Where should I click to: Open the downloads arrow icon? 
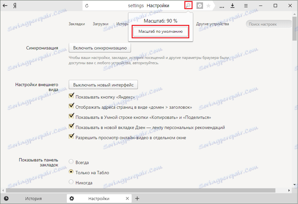[x=233, y=6]
